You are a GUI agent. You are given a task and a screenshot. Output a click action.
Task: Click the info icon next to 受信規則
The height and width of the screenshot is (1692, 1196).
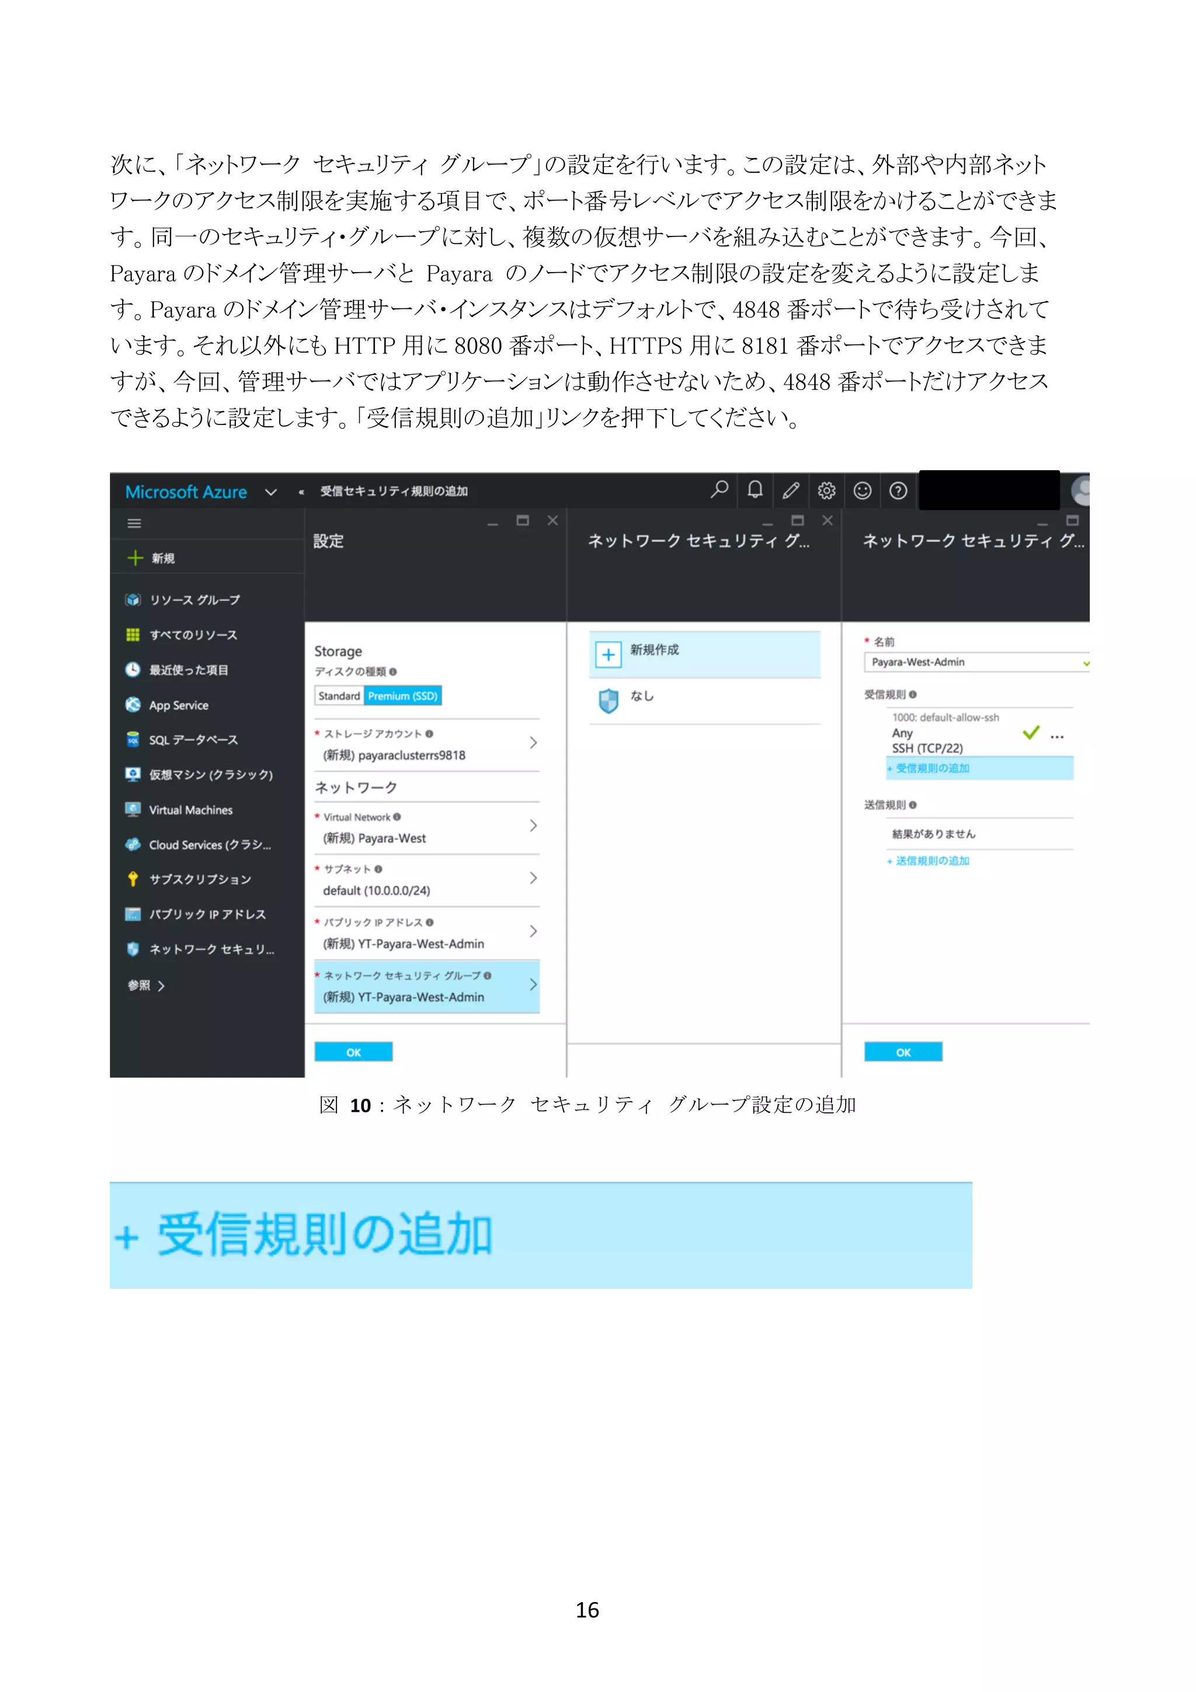(913, 694)
